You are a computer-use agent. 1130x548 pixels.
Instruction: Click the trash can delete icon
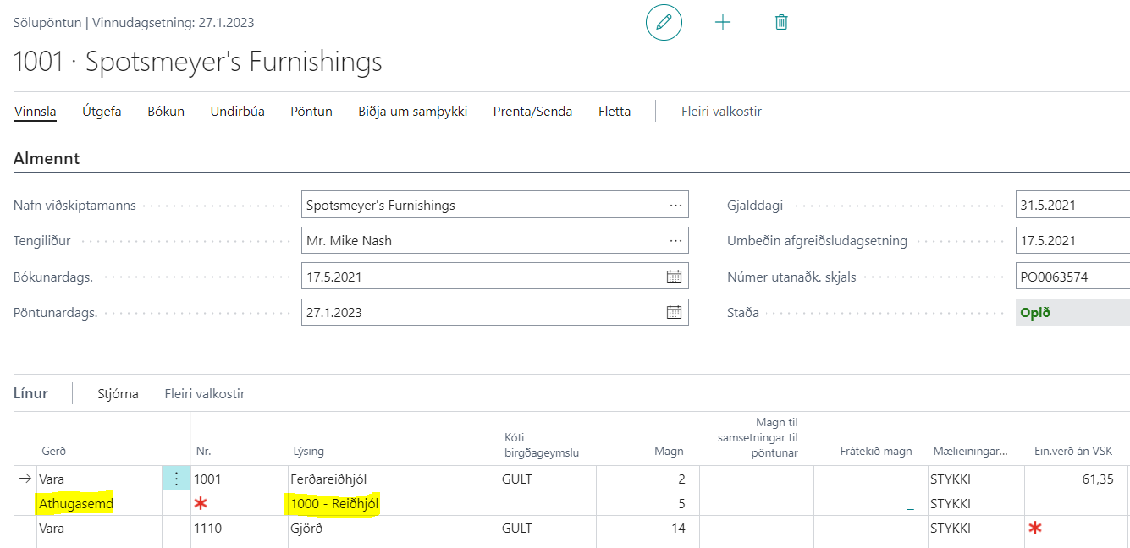(781, 23)
